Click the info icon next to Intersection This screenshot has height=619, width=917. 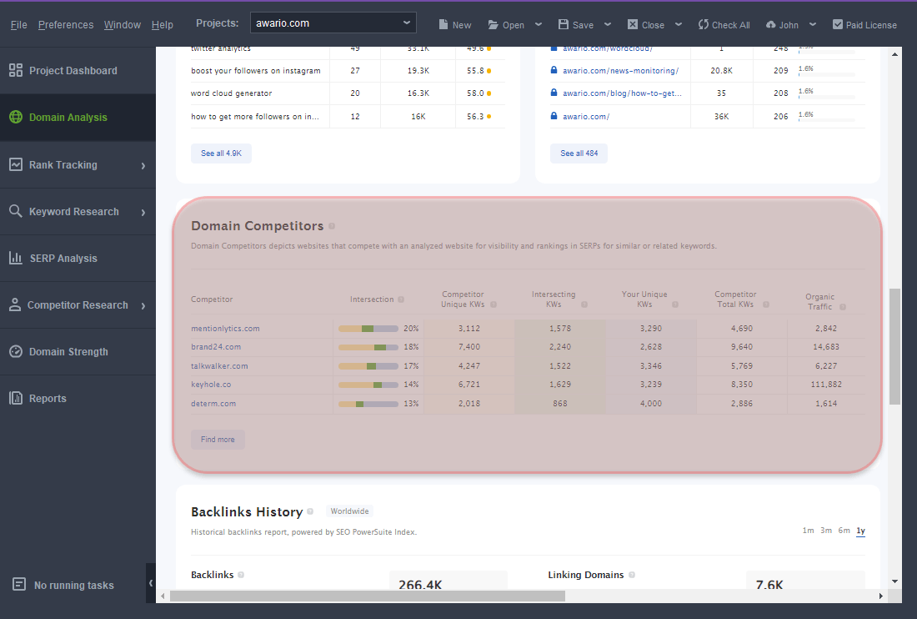(401, 299)
